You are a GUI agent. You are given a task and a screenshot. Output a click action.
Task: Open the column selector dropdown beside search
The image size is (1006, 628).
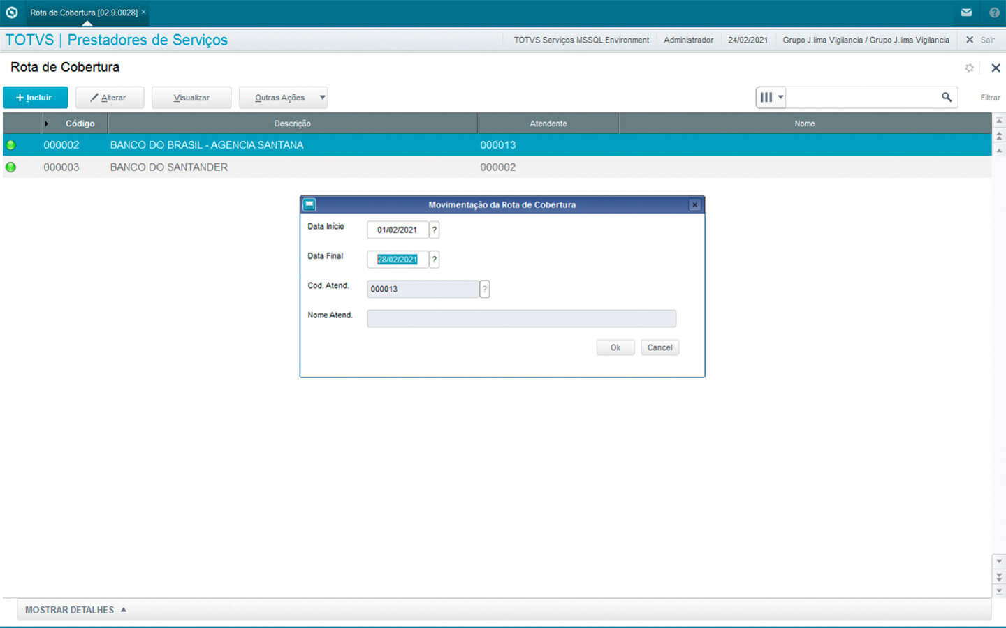tap(771, 98)
